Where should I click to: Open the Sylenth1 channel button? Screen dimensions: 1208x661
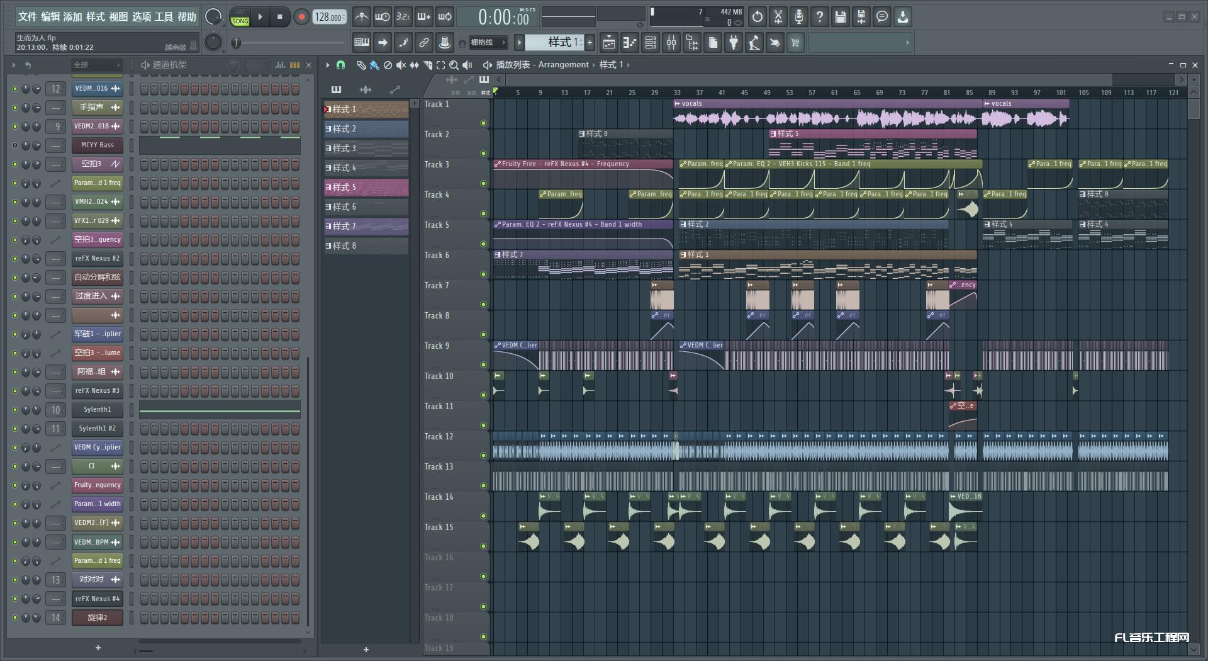click(x=98, y=410)
